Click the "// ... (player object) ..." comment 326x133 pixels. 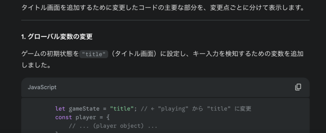point(113,126)
